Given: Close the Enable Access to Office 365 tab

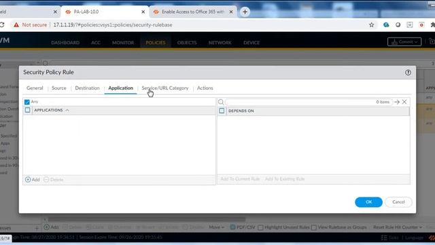Looking at the screenshot, I should click(231, 12).
